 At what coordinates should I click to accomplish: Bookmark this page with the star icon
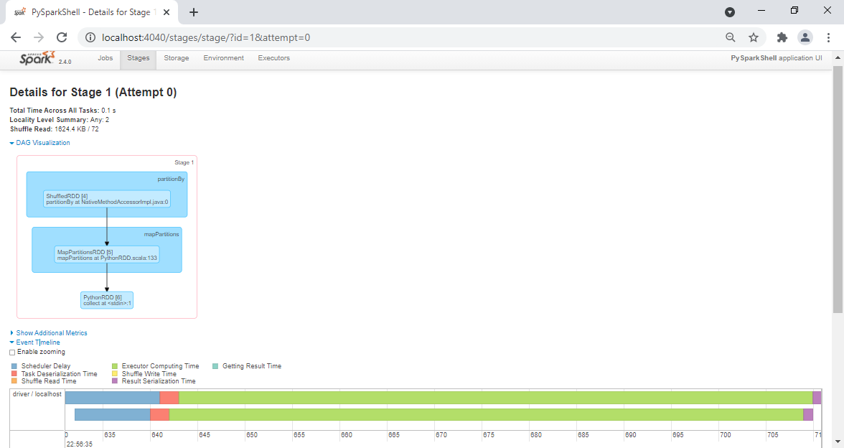pyautogui.click(x=754, y=37)
